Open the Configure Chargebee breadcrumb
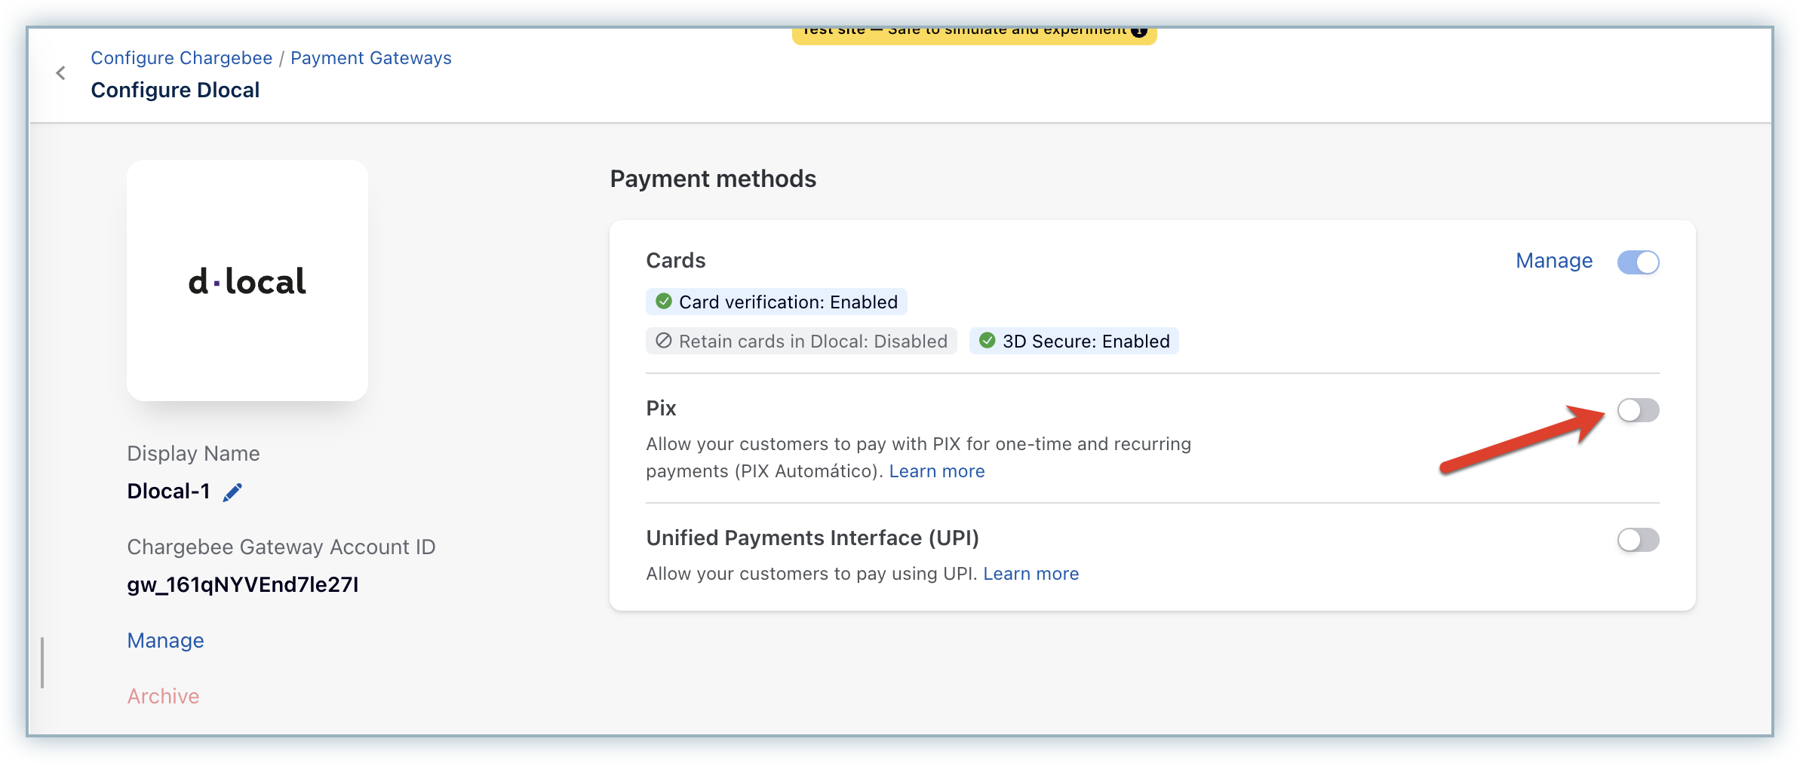Screen dimensions: 1800x763 pyautogui.click(x=182, y=58)
